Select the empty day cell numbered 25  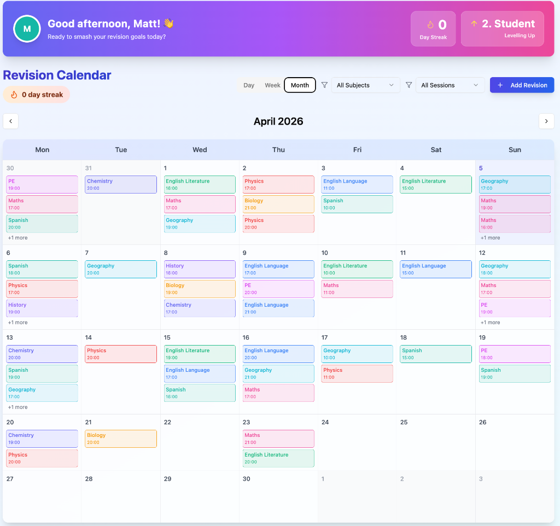tap(436, 442)
